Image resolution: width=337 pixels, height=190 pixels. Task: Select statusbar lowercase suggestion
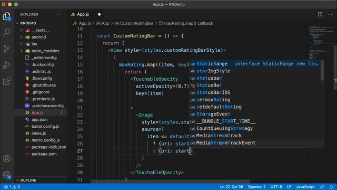click(x=255, y=78)
